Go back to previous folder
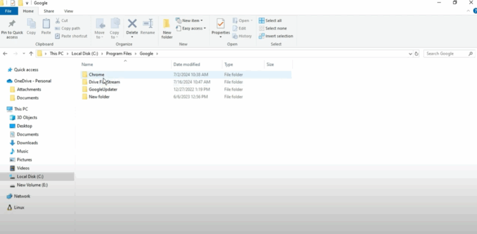The width and height of the screenshot is (477, 234). click(5, 54)
